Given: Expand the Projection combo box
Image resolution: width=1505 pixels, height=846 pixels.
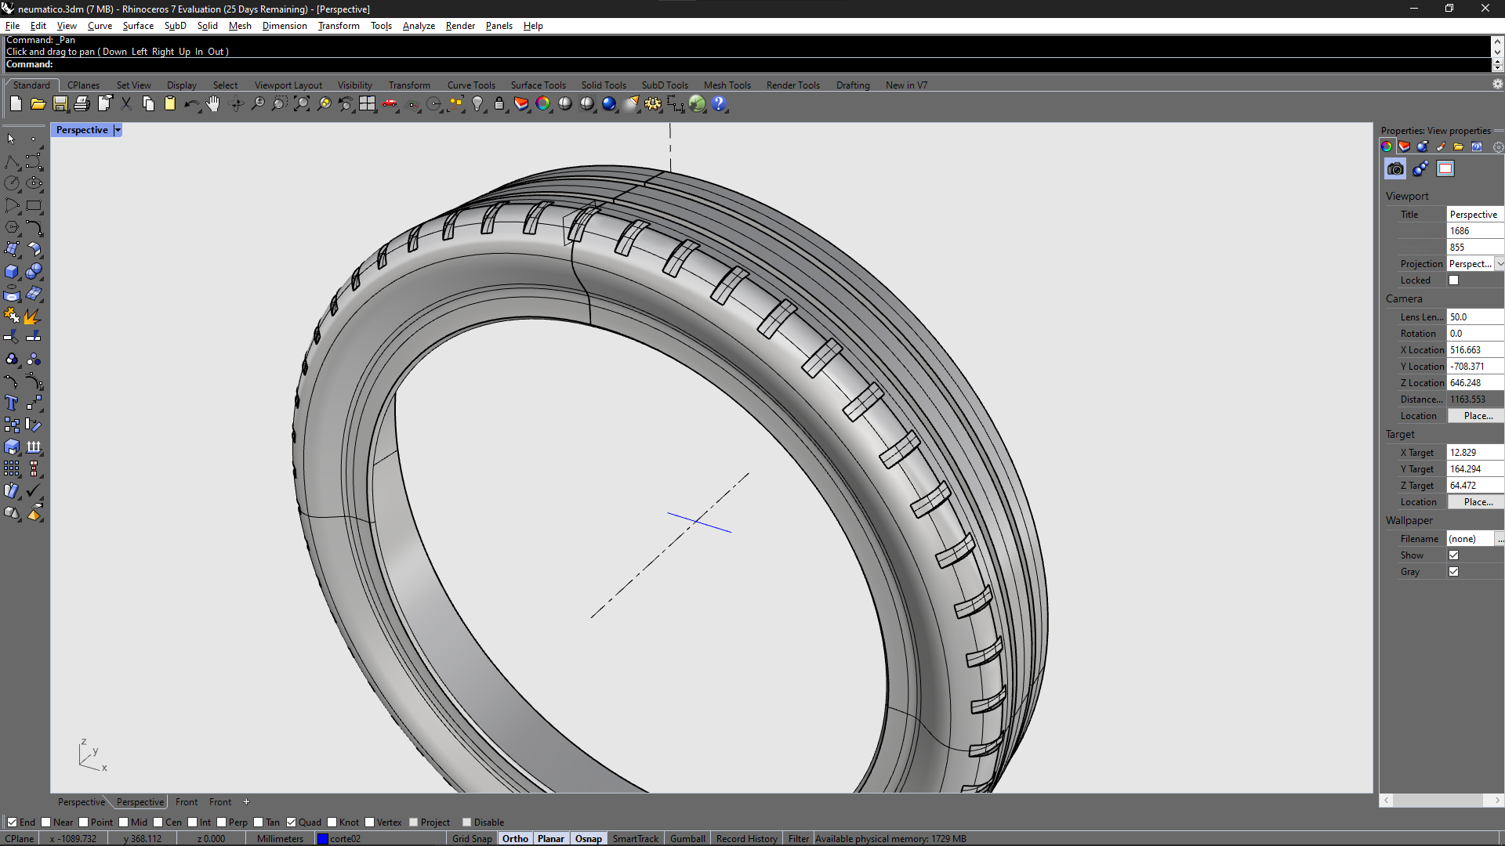Looking at the screenshot, I should click(1499, 264).
